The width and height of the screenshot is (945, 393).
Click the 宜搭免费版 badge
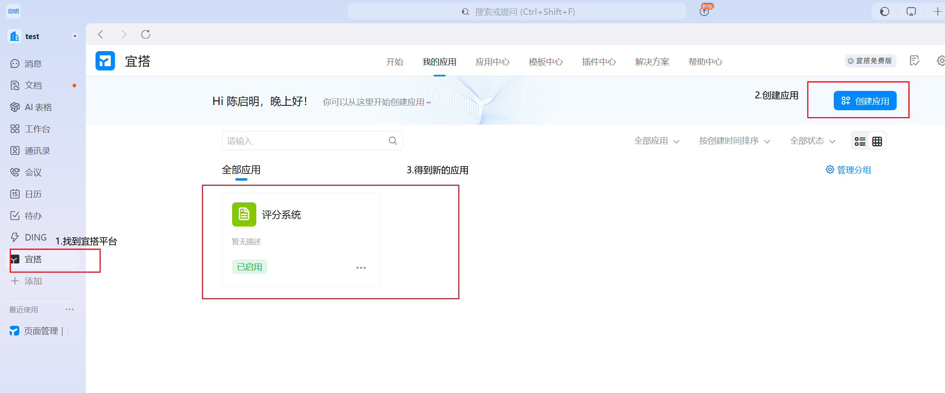coord(870,61)
